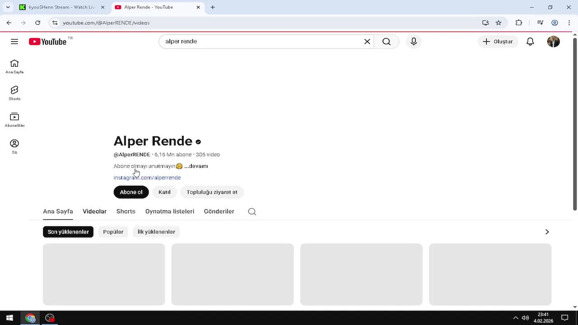The width and height of the screenshot is (578, 325).
Task: Open the channel Ana Sayfa tab
Action: click(58, 211)
